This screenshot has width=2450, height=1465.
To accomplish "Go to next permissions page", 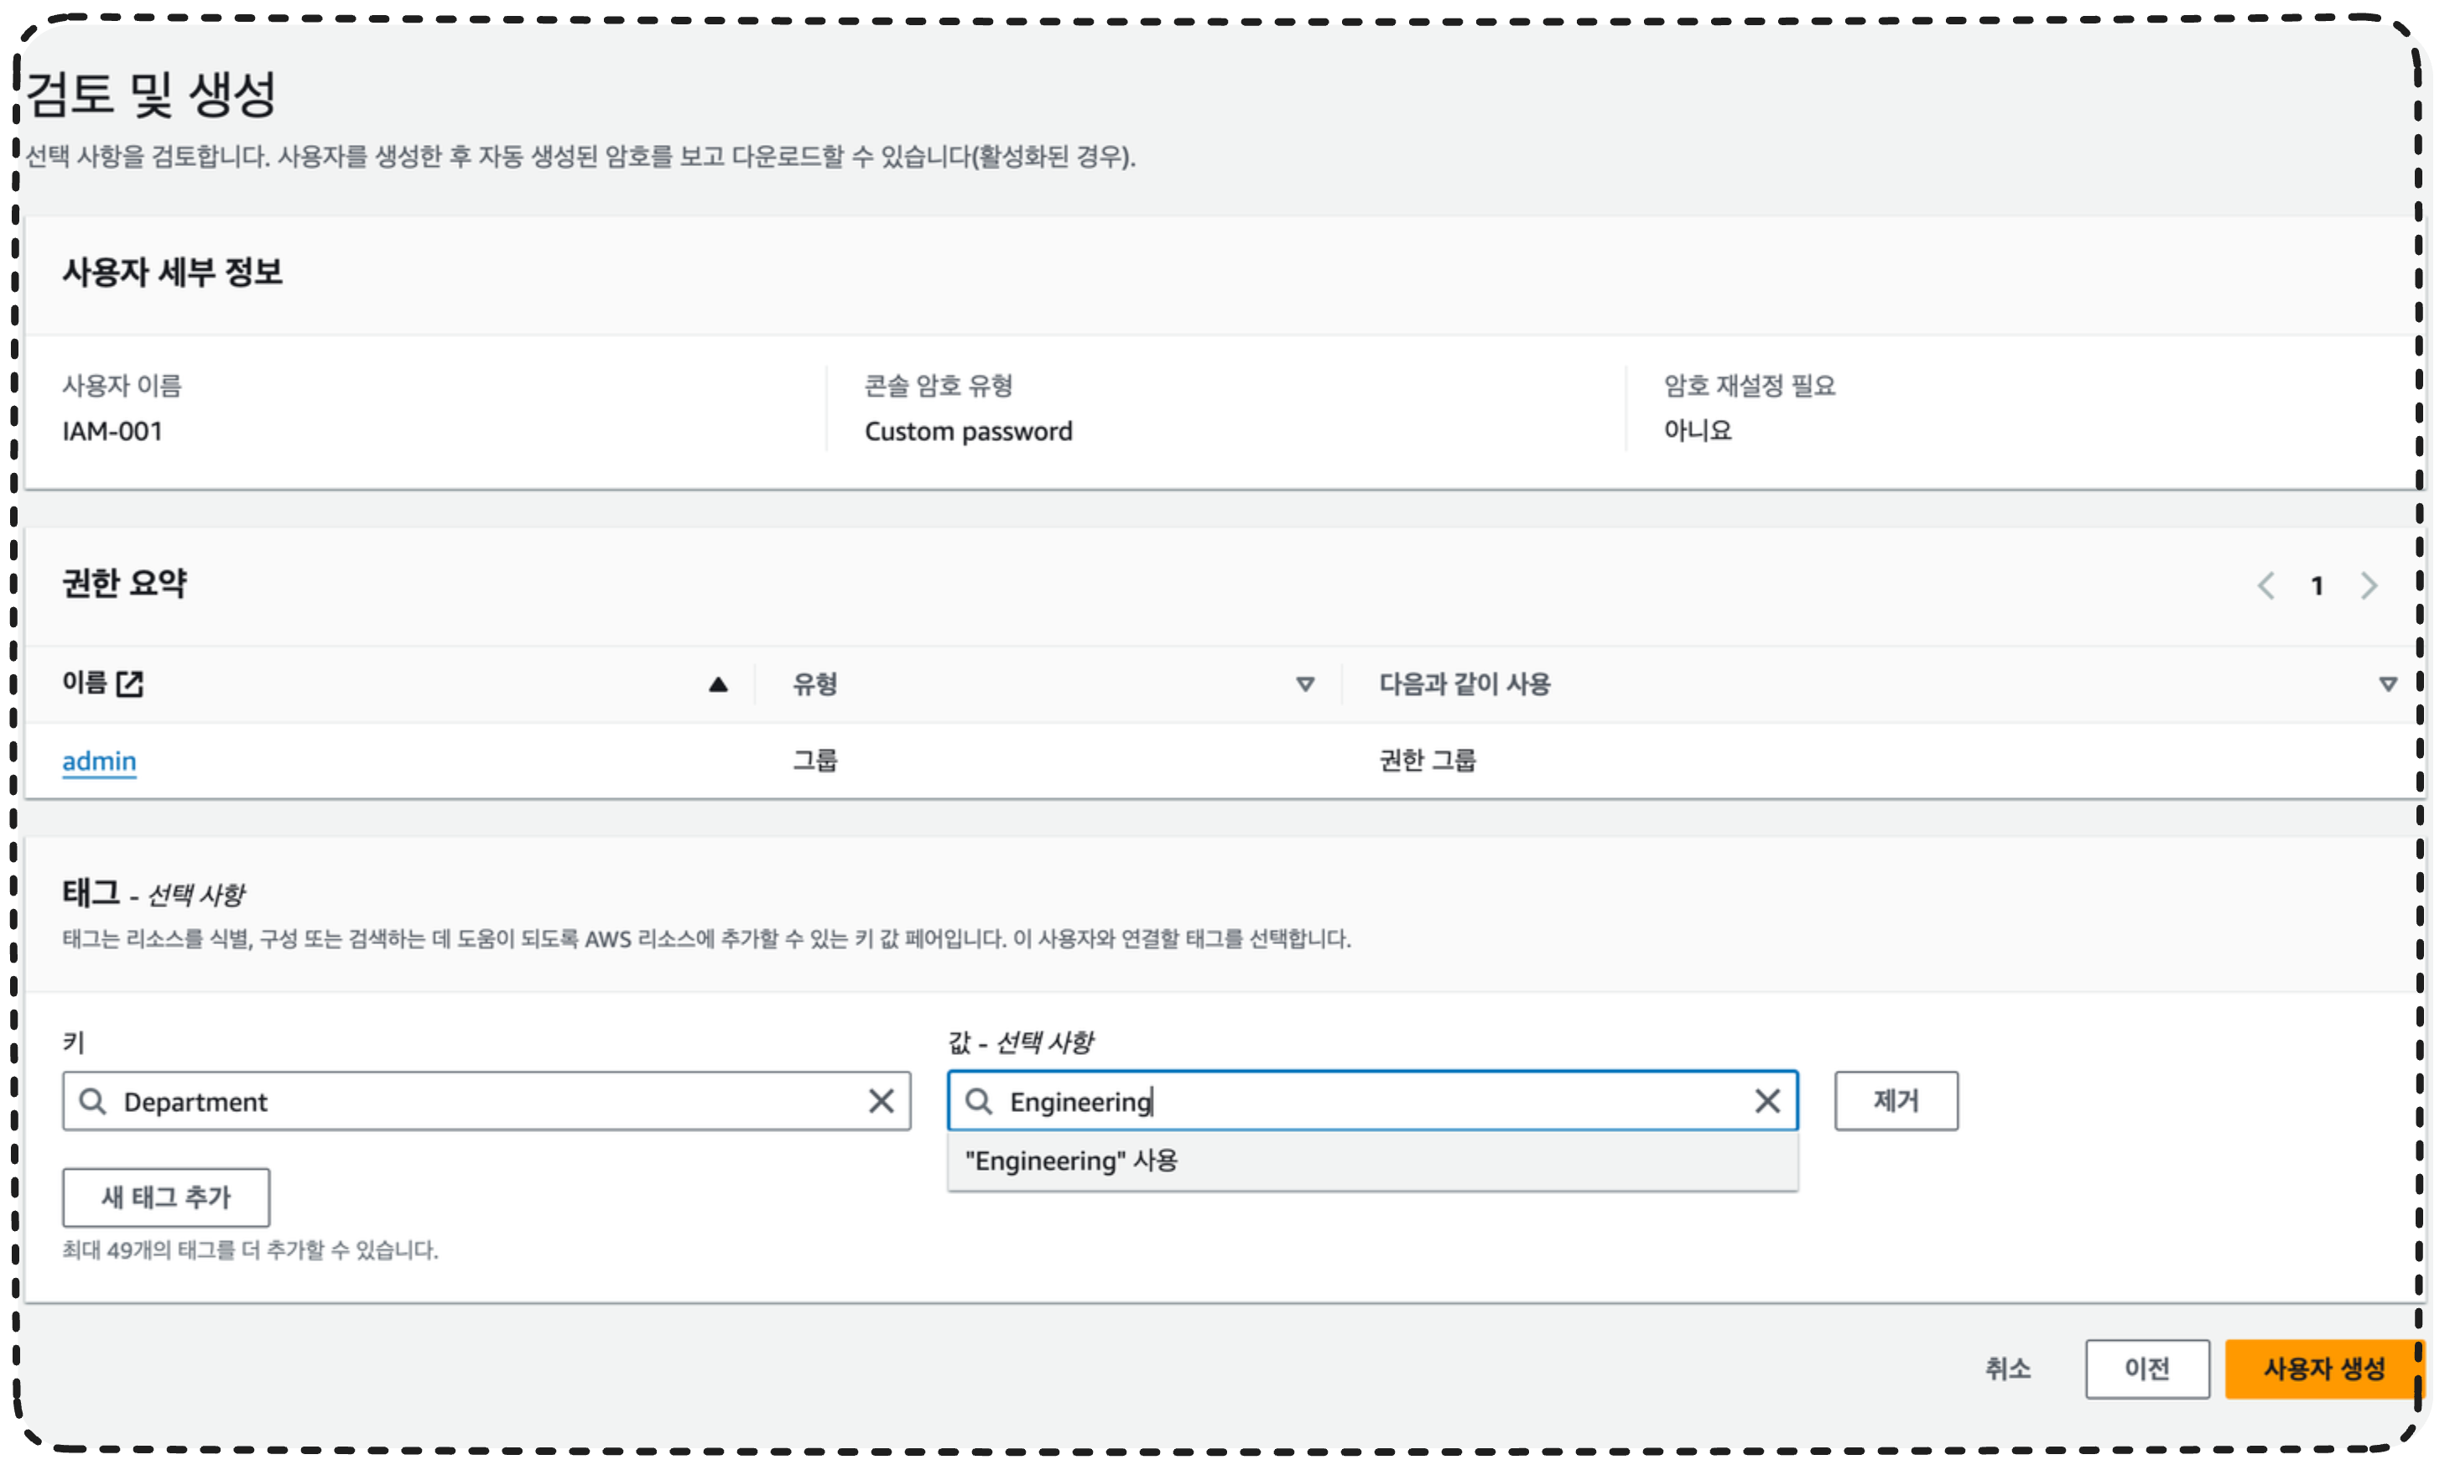I will pos(2369,585).
